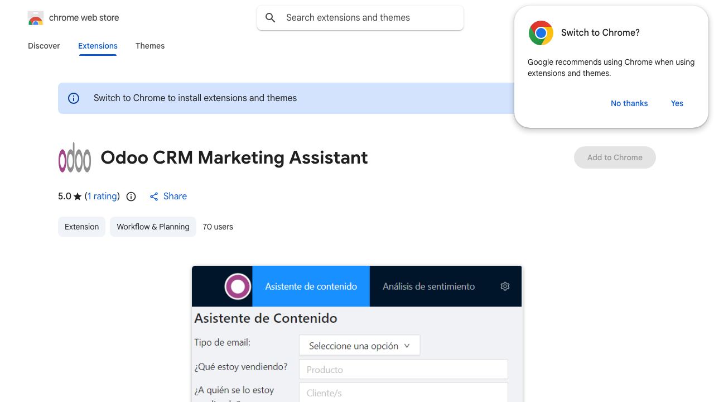
Task: Click the Share icon
Action: 154,197
